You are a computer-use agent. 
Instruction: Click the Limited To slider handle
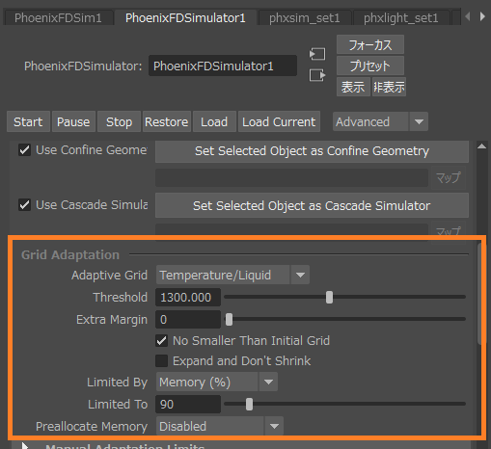click(x=249, y=404)
